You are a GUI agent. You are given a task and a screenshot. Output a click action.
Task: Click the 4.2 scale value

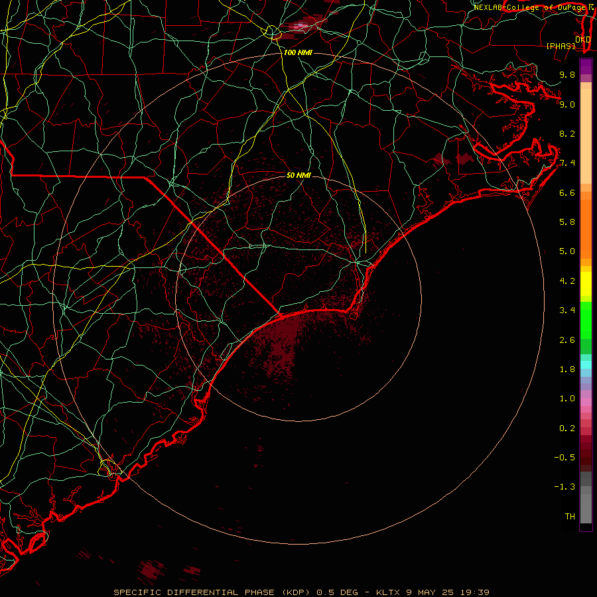(x=567, y=281)
